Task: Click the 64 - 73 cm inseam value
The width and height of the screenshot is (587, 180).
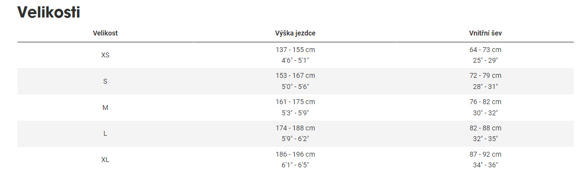Action: point(486,50)
